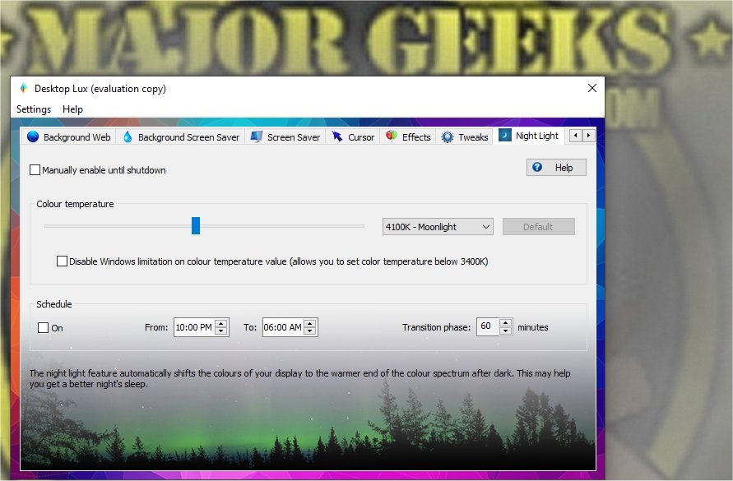Switch to the Screen Saver tab
Viewport: 733px width, 481px height.
(x=285, y=137)
